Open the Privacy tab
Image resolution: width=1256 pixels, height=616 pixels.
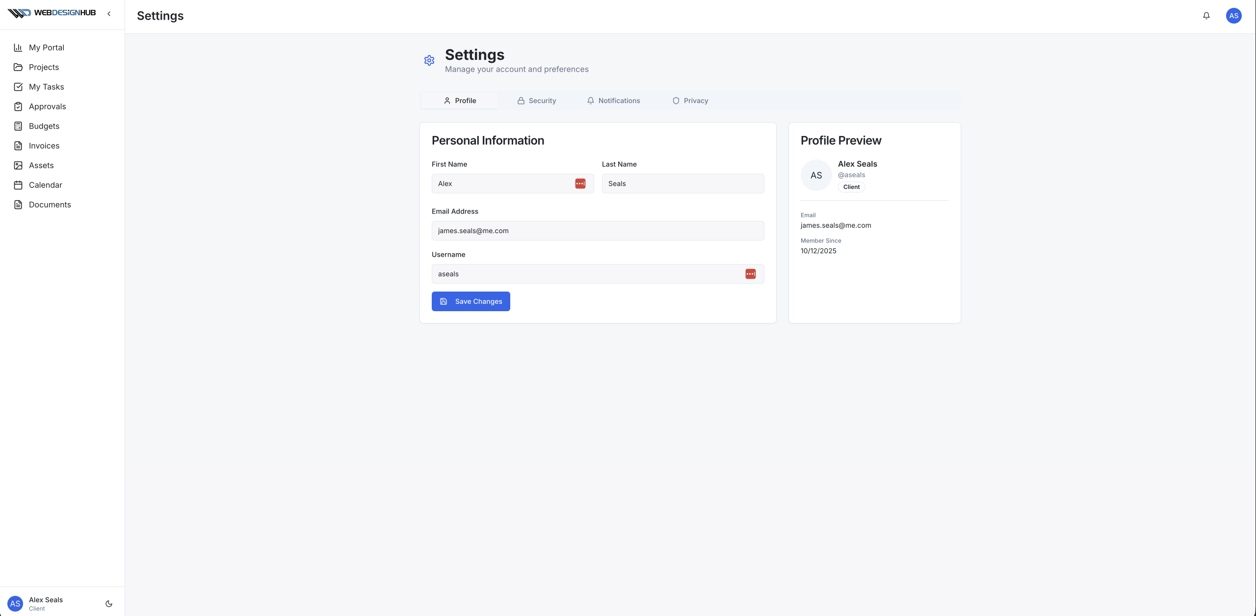tap(690, 101)
